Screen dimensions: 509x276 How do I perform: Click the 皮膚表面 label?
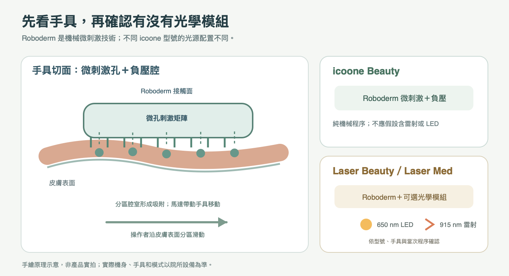tap(62, 183)
